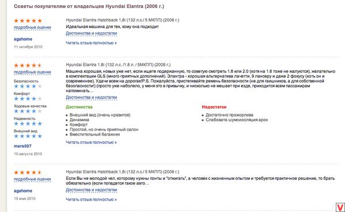Expand подробные оценки for 15 мая review
The height and width of the screenshot is (212, 345).
tap(32, 179)
